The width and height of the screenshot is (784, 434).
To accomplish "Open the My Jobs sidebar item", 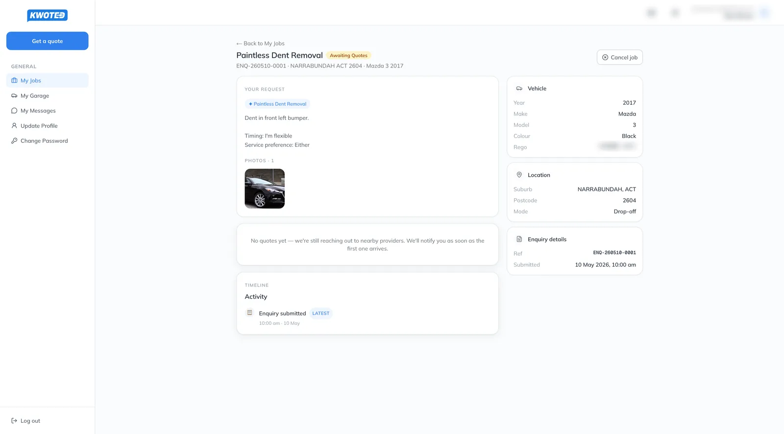I will point(48,81).
